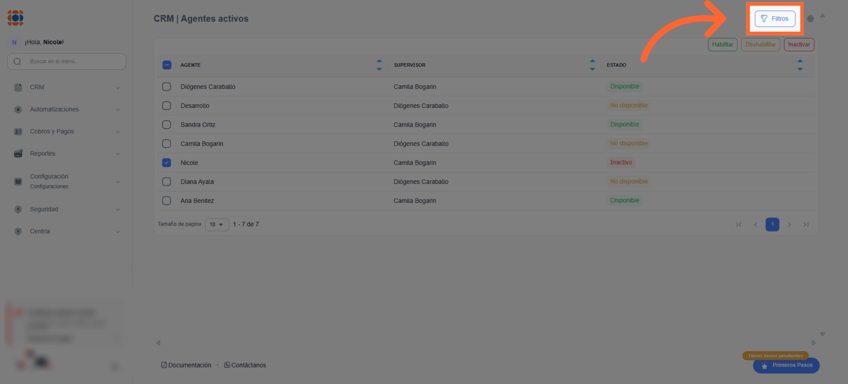This screenshot has height=384, width=848.
Task: Click the app logo in the sidebar
Action: [16, 18]
